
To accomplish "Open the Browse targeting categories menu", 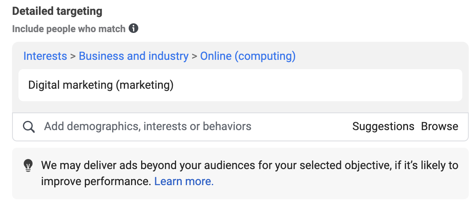I will tap(439, 126).
